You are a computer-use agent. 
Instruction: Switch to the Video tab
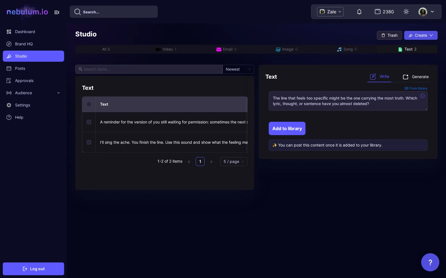[x=166, y=49]
